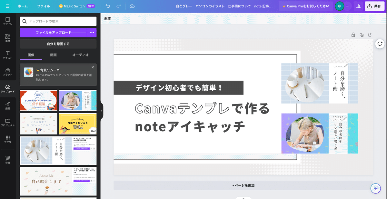387x199 pixels.
Task: Open the Design sidebar panel
Action: [x=8, y=21]
